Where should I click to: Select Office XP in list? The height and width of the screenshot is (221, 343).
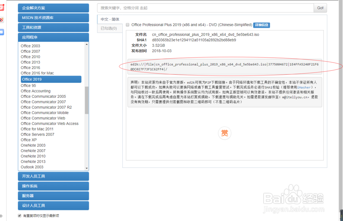(29, 140)
